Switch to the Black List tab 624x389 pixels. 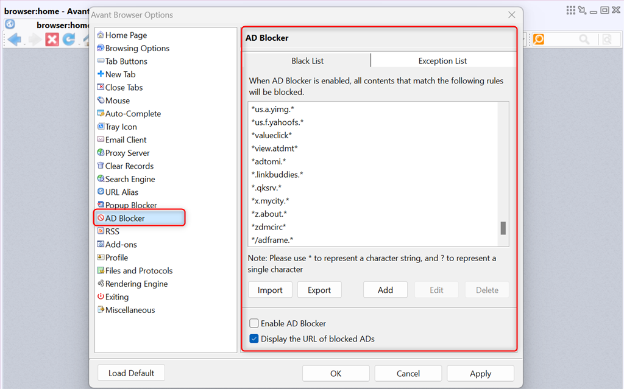307,61
